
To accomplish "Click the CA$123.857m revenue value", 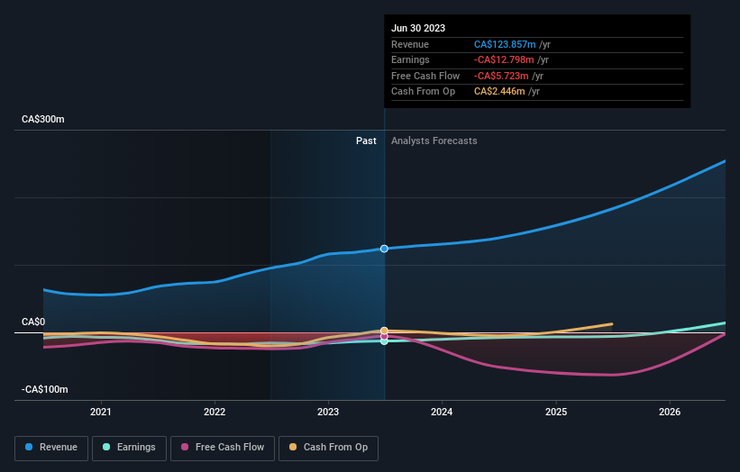I will coord(505,44).
